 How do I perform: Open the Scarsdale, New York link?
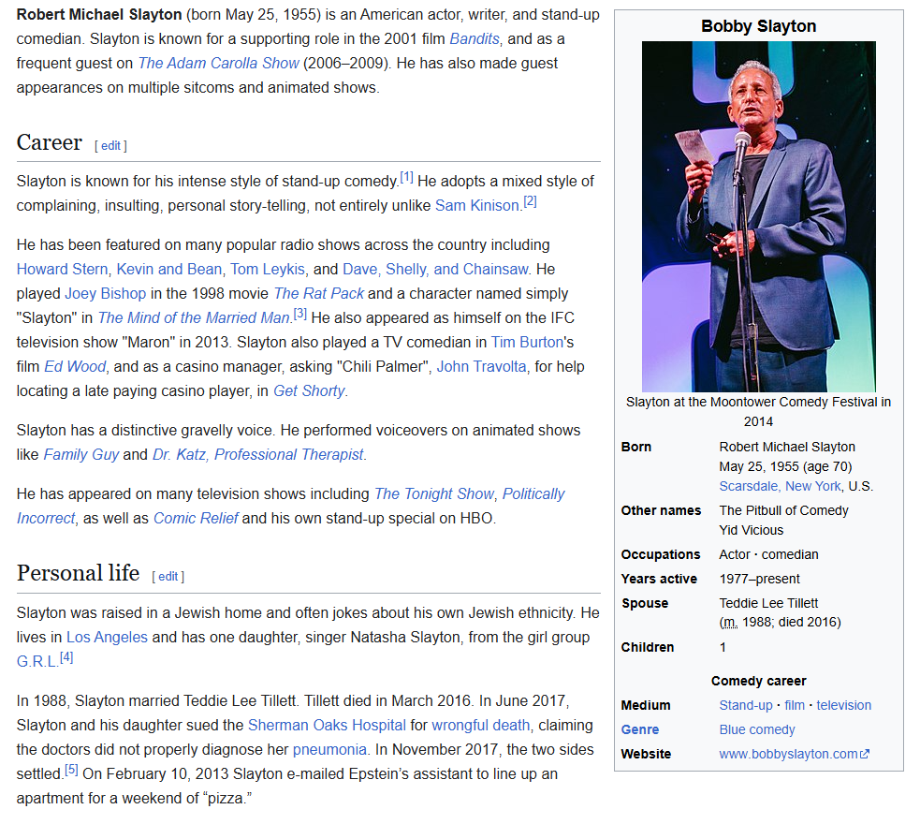780,486
